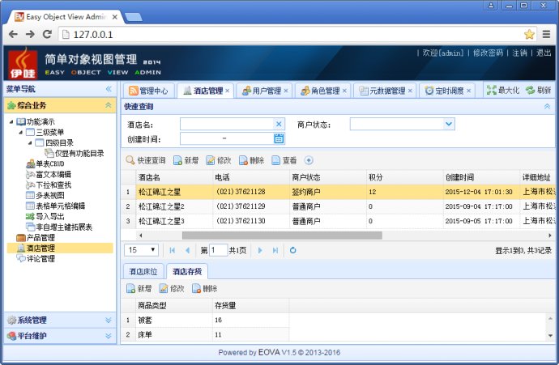This screenshot has height=365, width=559.
Task: Click the 酒店名 search input field
Action: (x=227, y=125)
